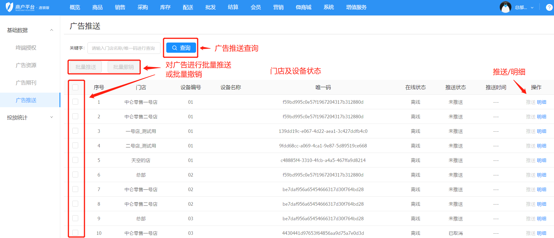Click the 批量撤销 button
This screenshot has width=554, height=238.
tap(123, 67)
